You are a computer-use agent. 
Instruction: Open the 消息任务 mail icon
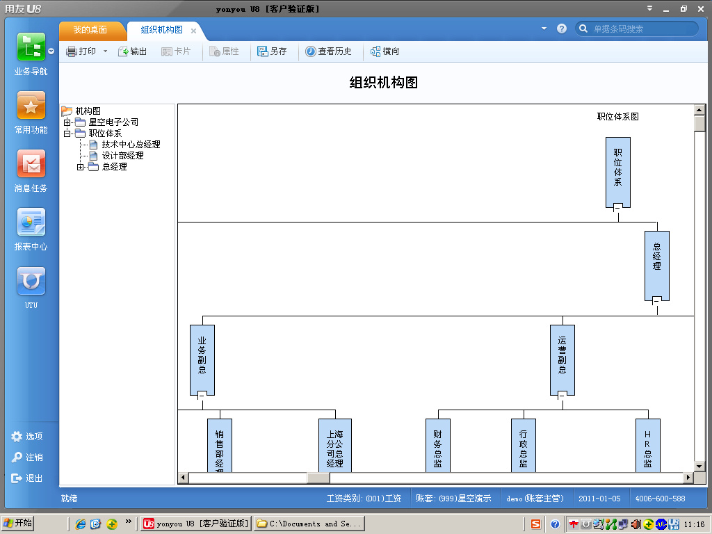tap(31, 163)
